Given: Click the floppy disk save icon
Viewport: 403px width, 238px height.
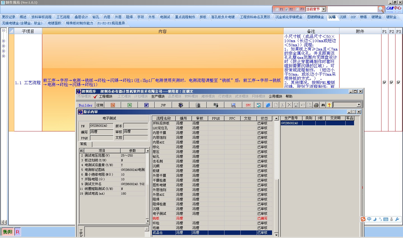Looking at the screenshot, I should 296,105.
